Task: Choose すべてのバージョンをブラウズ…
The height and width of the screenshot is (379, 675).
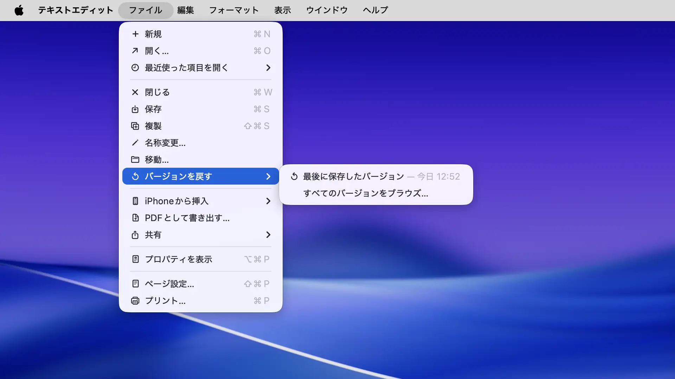Action: tap(366, 193)
